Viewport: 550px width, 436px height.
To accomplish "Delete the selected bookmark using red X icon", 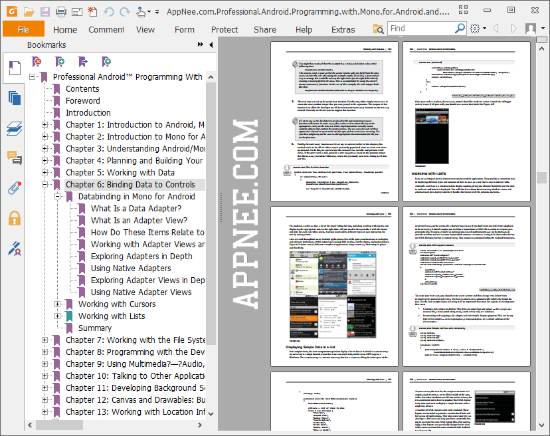I will [x=36, y=62].
